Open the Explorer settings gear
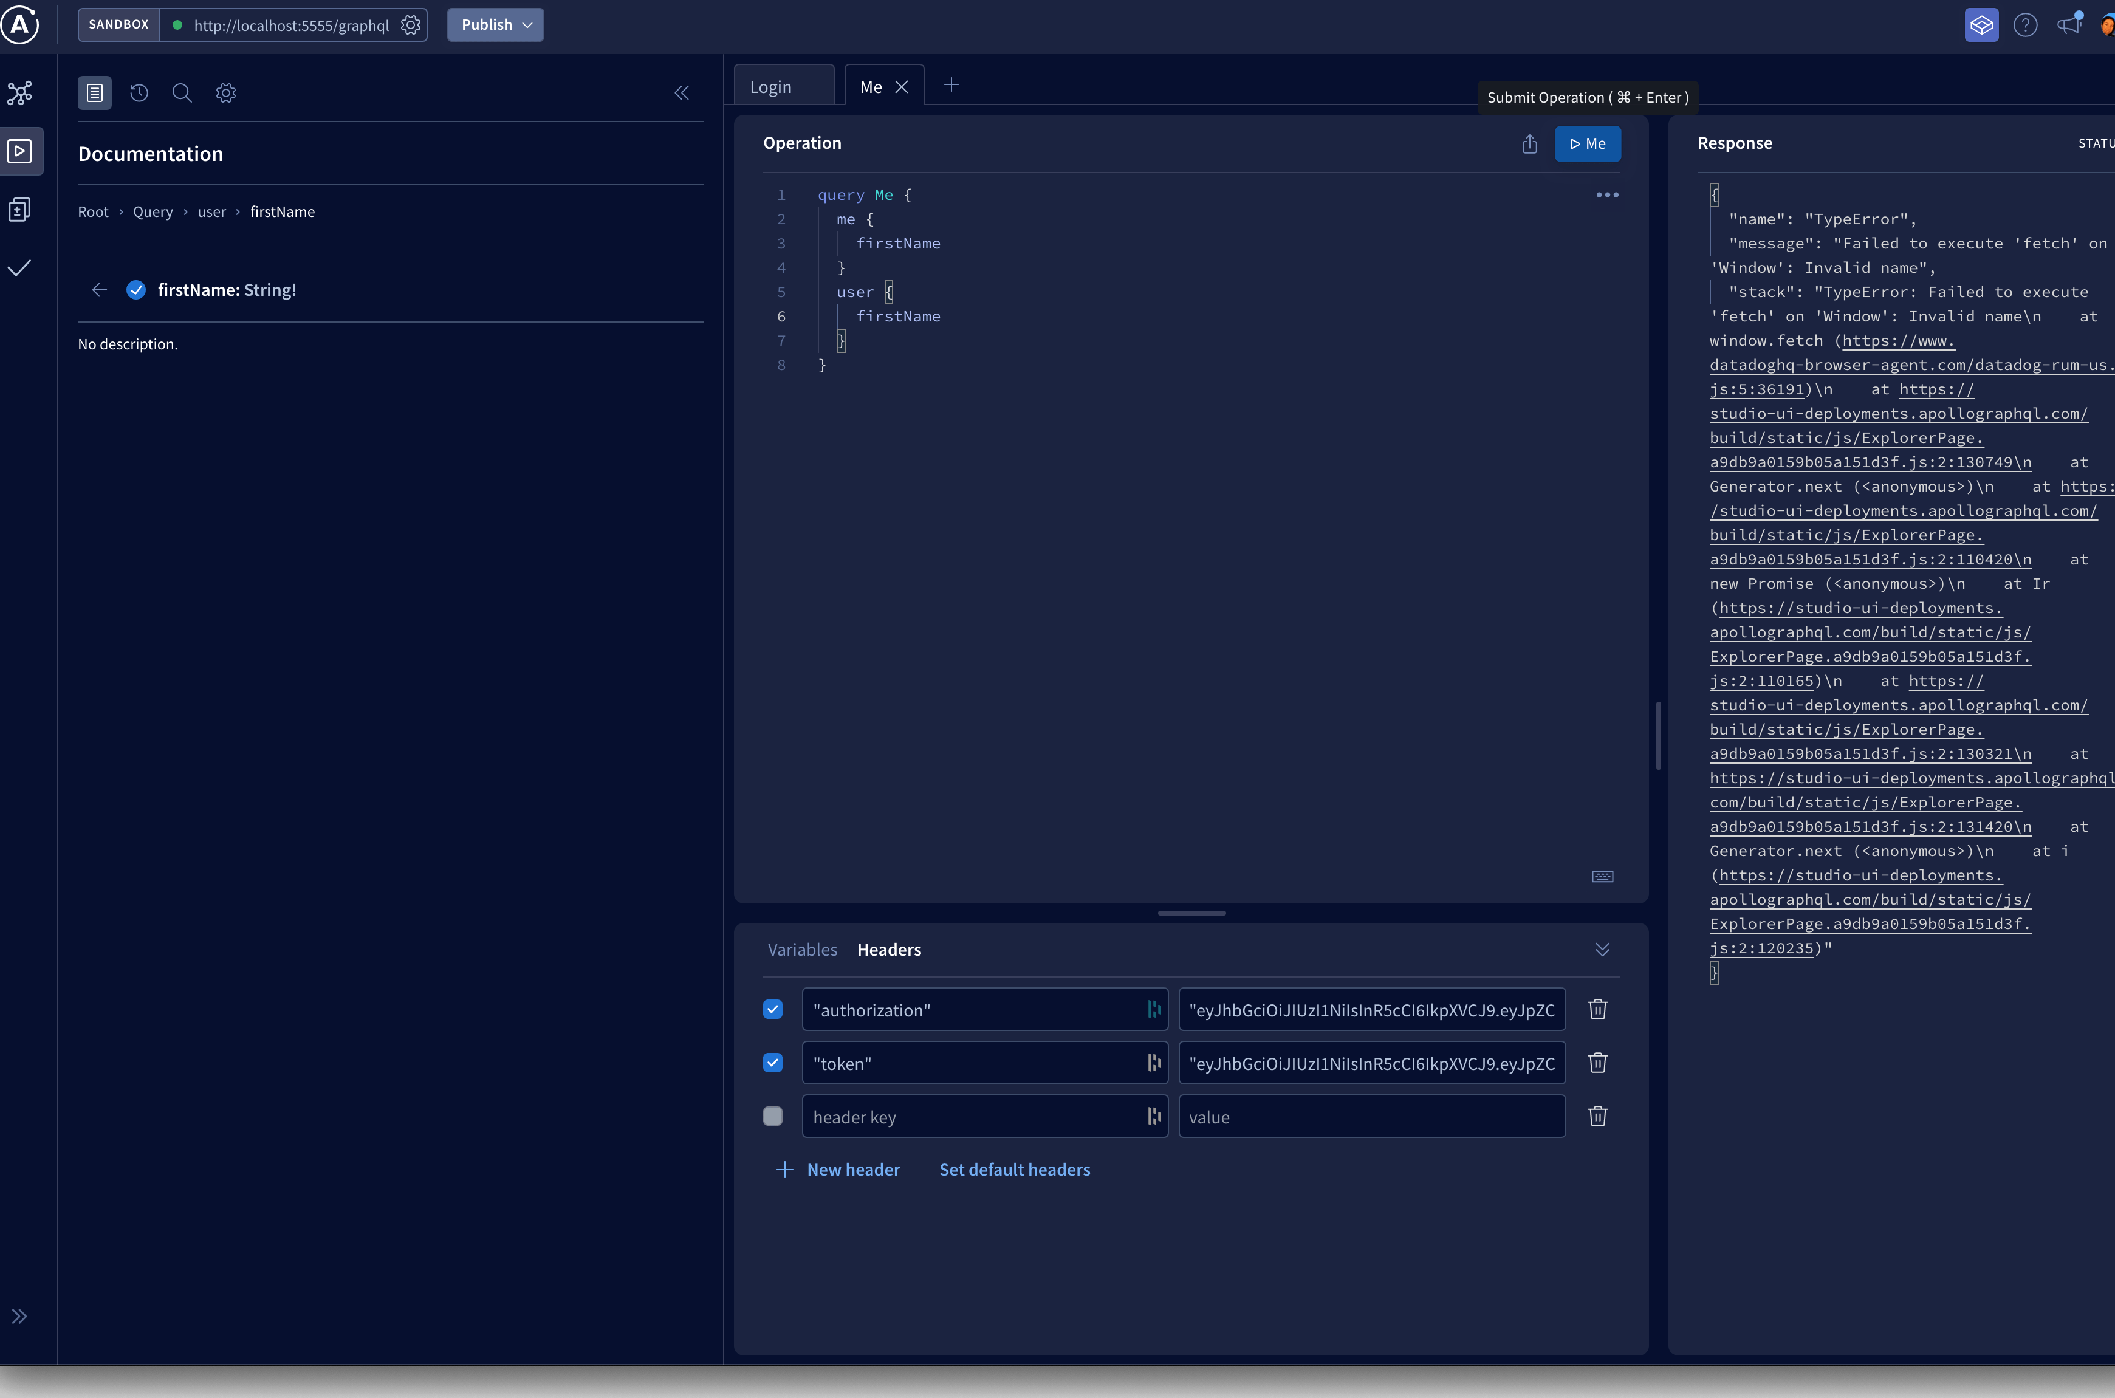The image size is (2115, 1398). click(x=225, y=93)
